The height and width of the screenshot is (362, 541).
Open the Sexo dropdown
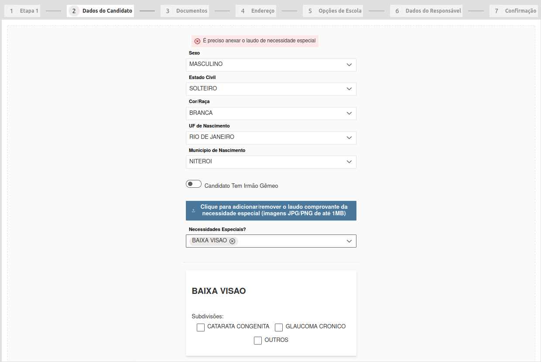point(271,65)
